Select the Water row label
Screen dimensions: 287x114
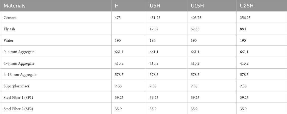pyautogui.click(x=9, y=40)
